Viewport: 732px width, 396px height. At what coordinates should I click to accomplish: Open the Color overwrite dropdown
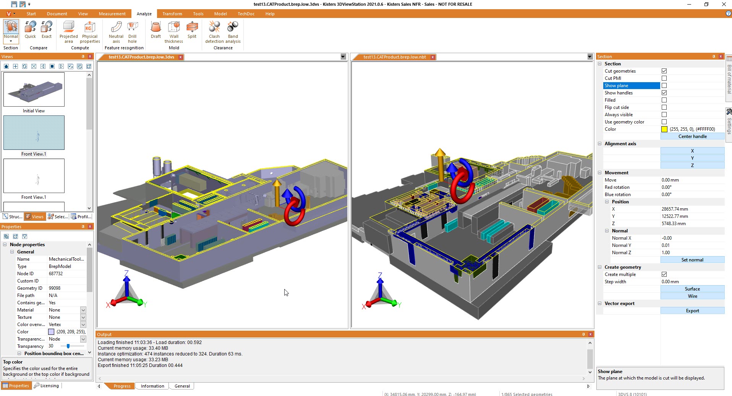pos(83,325)
